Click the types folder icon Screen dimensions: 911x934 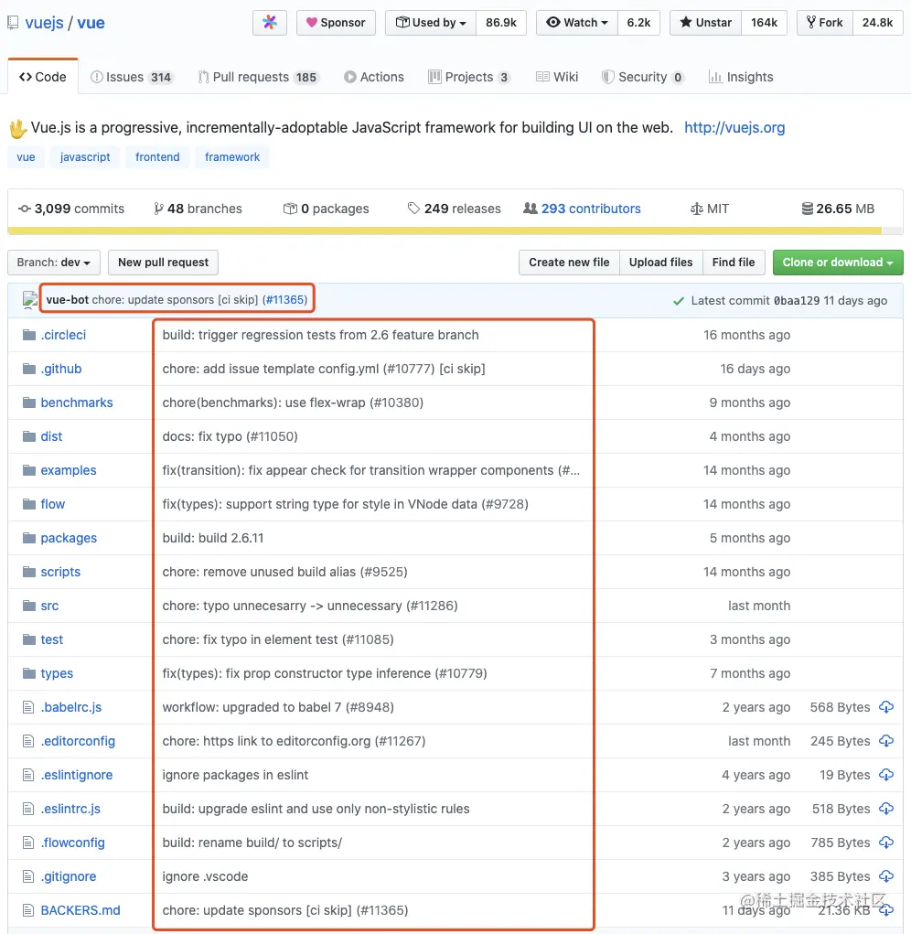29,673
